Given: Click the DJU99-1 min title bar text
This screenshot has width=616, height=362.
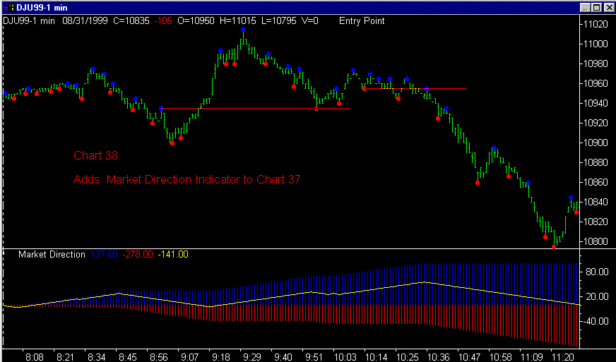Looking at the screenshot, I should point(42,8).
